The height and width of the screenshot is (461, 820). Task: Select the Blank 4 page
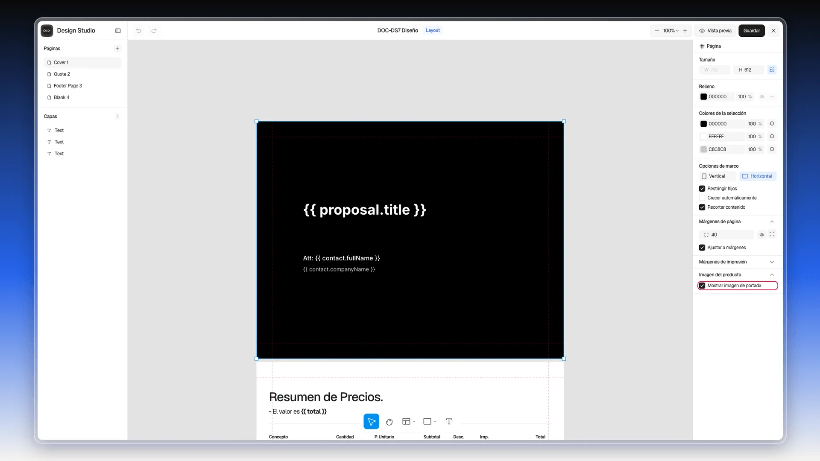click(x=82, y=97)
